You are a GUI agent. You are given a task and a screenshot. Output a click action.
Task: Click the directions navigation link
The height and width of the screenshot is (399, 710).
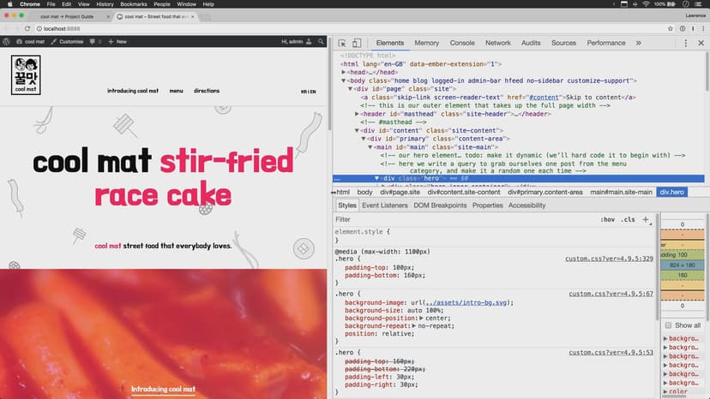[x=206, y=91]
